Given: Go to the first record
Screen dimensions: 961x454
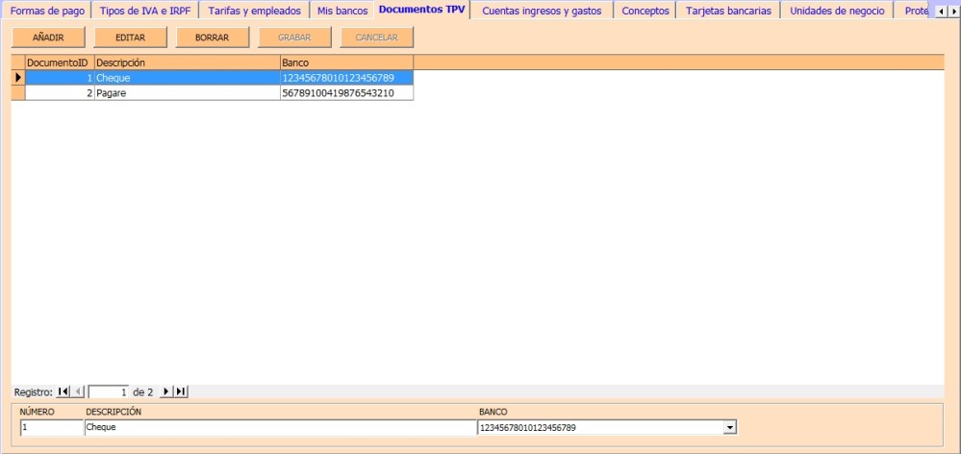Looking at the screenshot, I should [x=63, y=391].
